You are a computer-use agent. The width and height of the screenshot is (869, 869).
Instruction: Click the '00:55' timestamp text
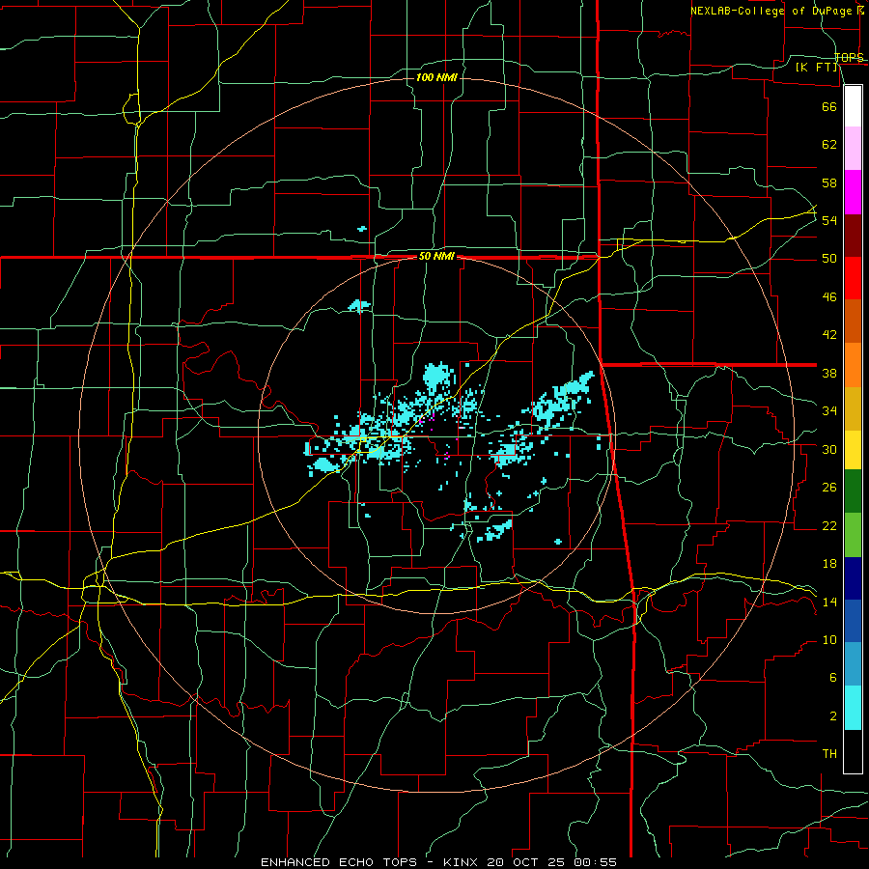[596, 862]
